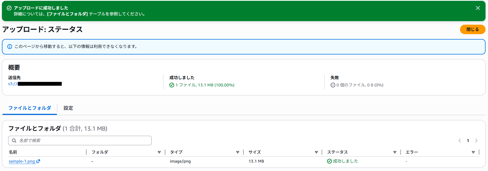Click the 閉じる button
Image resolution: width=488 pixels, height=171 pixels.
[x=473, y=29]
